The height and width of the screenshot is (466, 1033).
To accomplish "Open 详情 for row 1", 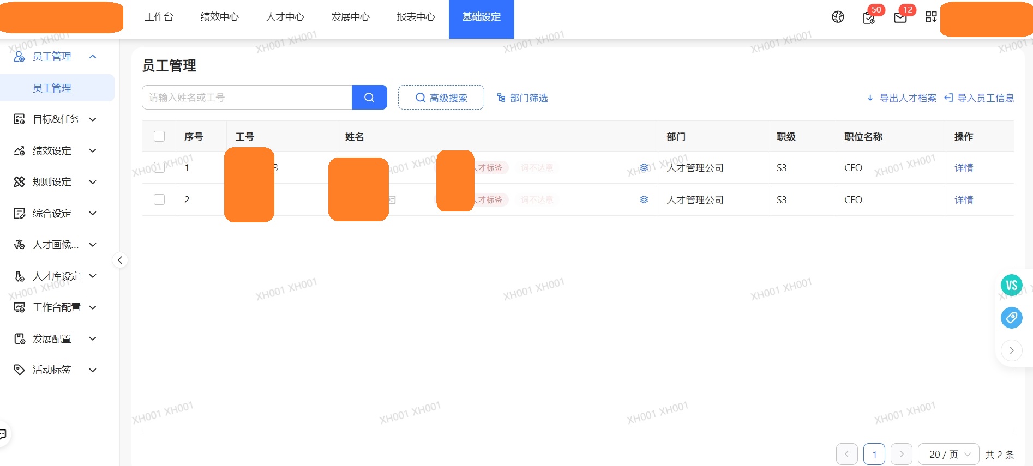I will coord(964,168).
